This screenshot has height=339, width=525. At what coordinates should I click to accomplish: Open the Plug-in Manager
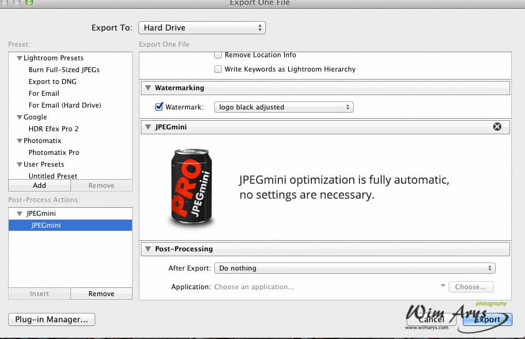[x=52, y=319]
